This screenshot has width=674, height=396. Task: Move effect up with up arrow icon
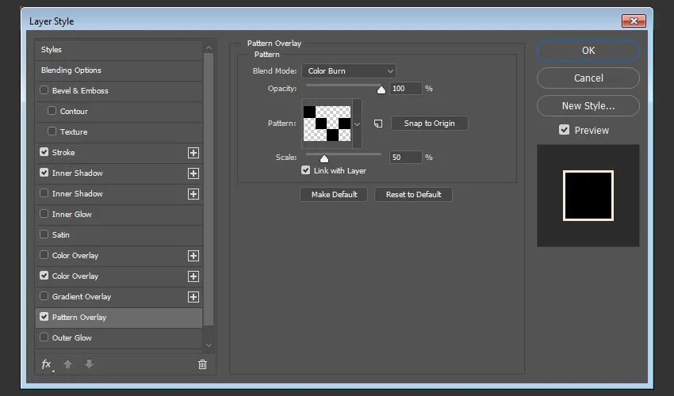(67, 364)
